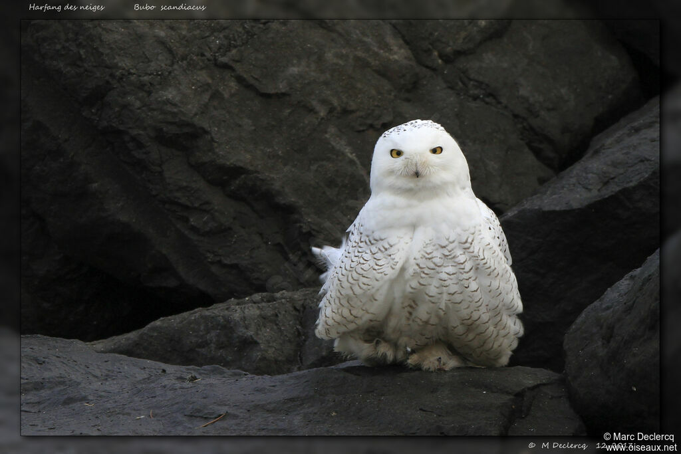
Task: Click the '© Marc Declercq' credit
Action: (x=638, y=437)
